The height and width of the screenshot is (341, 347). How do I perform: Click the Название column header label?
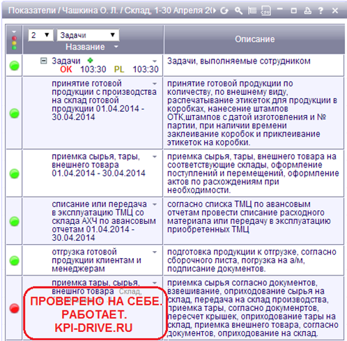point(85,47)
